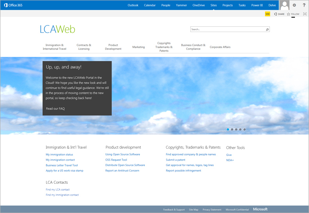Screen dimensions: 309x213
Task: Toggle focus on content icon
Action: 305,14
